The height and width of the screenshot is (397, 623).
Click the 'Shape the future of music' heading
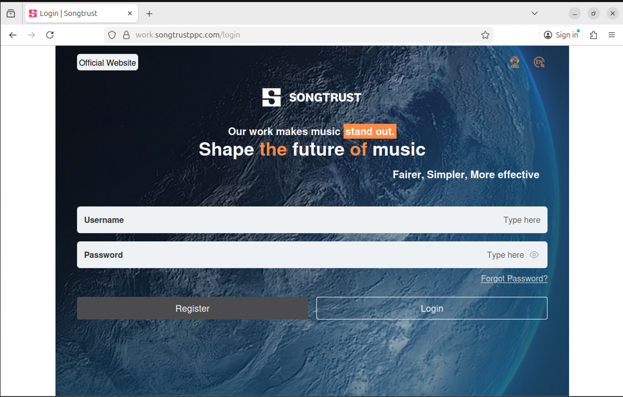pyautogui.click(x=312, y=149)
